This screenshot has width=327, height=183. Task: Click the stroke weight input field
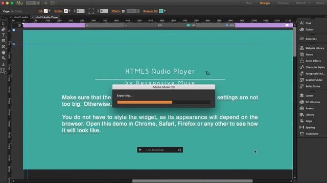81,11
